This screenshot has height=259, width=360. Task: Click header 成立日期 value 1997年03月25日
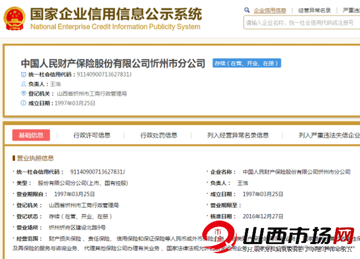pos(75,103)
